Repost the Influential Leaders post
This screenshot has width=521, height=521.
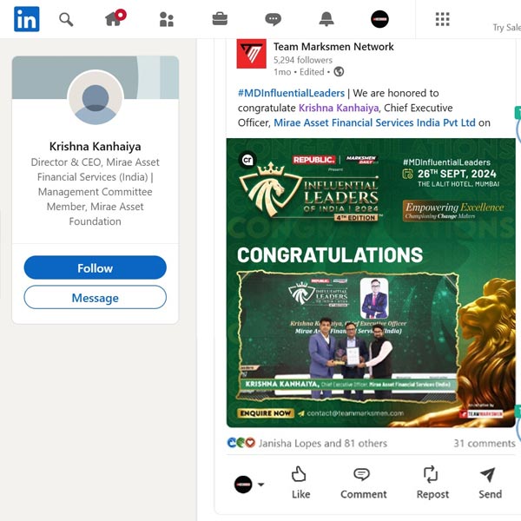432,483
